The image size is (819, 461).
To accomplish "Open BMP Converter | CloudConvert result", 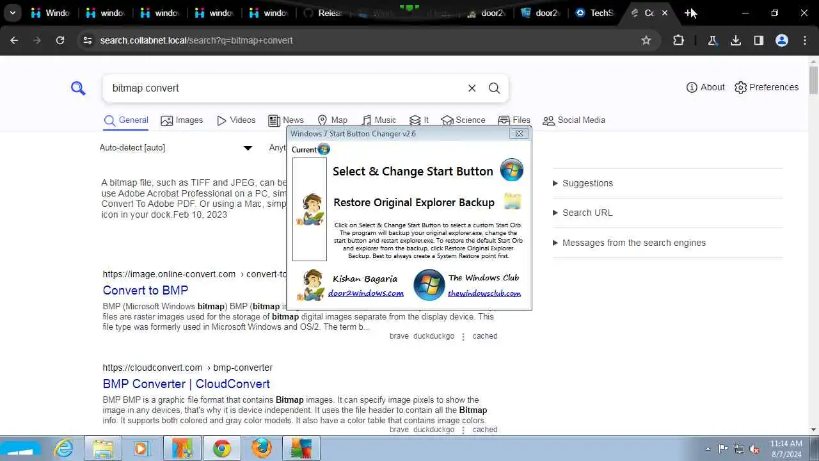I will coord(186,384).
